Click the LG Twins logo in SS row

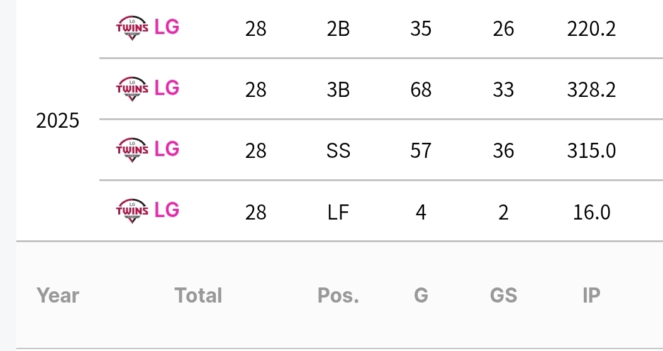click(132, 150)
